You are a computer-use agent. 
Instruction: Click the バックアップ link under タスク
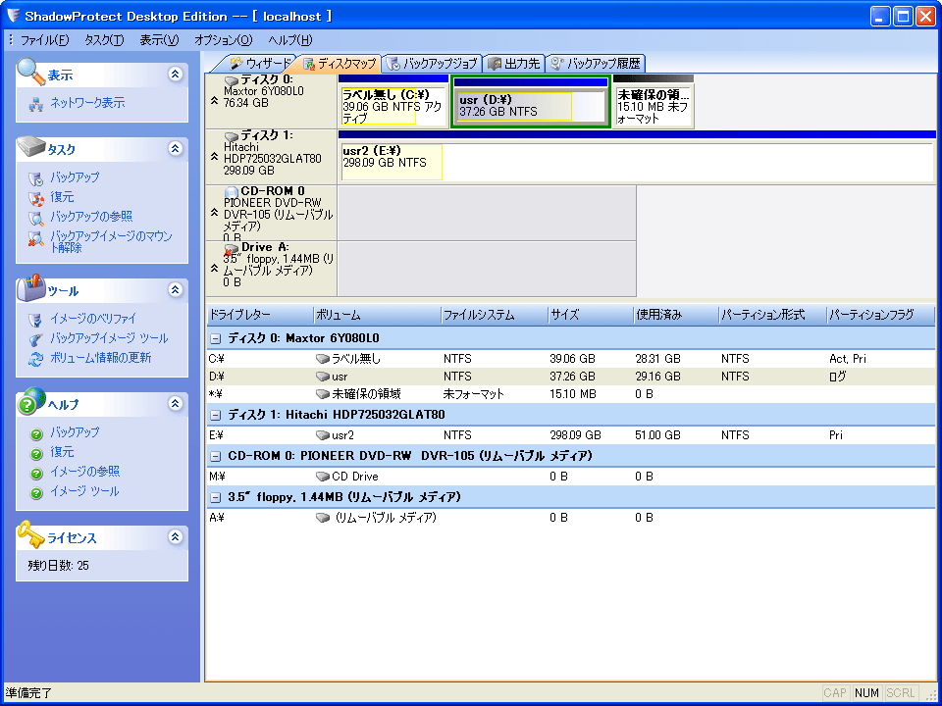pos(75,177)
